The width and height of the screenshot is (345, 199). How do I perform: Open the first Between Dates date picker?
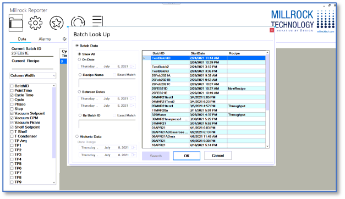click(x=132, y=98)
